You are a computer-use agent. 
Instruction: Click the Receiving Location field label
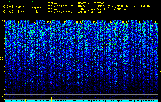pyautogui.click(x=60, y=6)
